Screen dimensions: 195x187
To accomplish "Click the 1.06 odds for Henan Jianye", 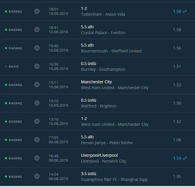I will [177, 140].
